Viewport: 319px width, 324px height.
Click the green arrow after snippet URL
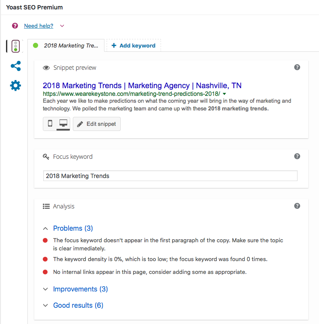tap(224, 94)
